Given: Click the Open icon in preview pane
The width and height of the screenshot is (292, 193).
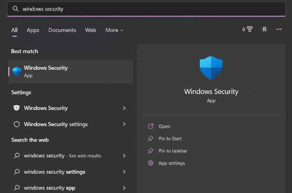Looking at the screenshot, I should click(150, 126).
